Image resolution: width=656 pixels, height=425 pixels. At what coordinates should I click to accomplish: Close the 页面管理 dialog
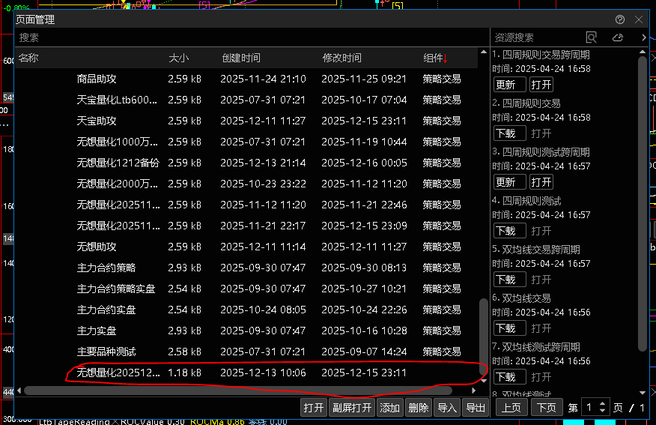pyautogui.click(x=639, y=19)
